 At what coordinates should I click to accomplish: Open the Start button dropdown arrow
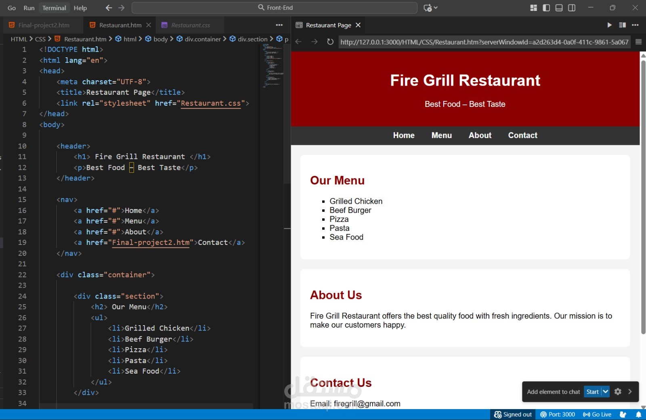coord(606,392)
